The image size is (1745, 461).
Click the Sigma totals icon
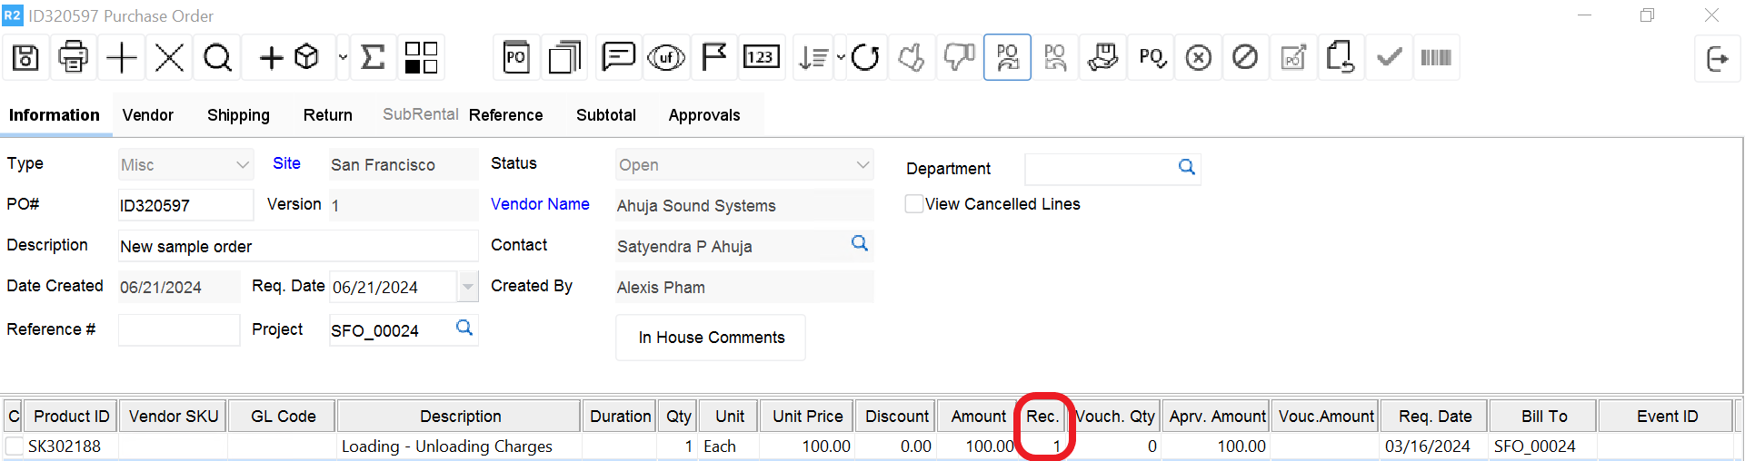373,58
